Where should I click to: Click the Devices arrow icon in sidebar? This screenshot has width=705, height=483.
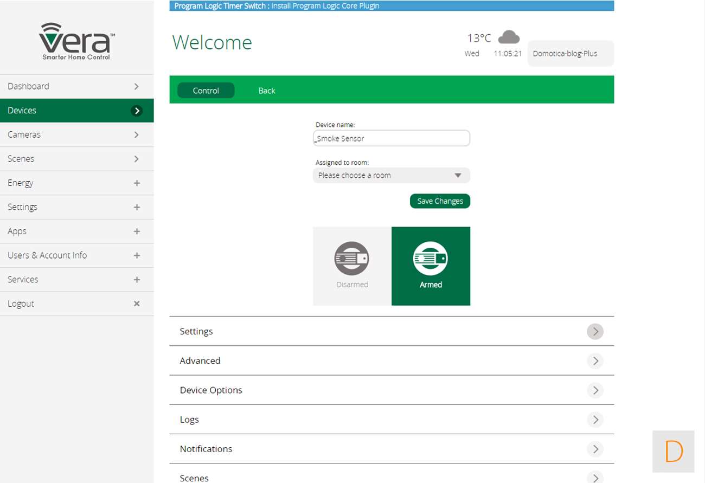(x=137, y=111)
